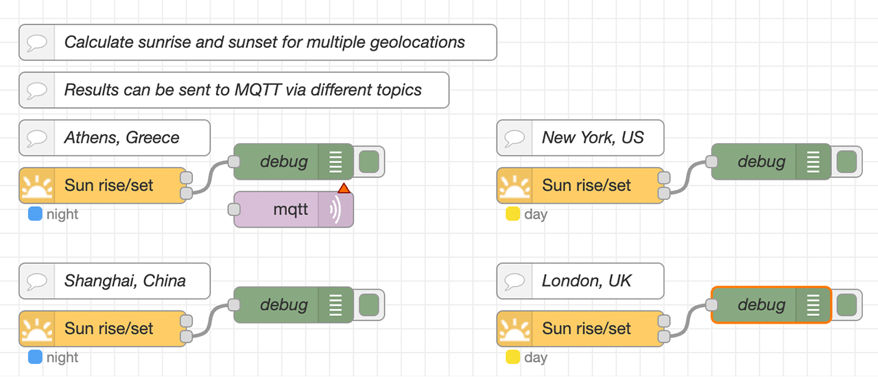The width and height of the screenshot is (878, 377).
Task: Click yellow 'day' status dot under New York node
Action: click(x=512, y=215)
